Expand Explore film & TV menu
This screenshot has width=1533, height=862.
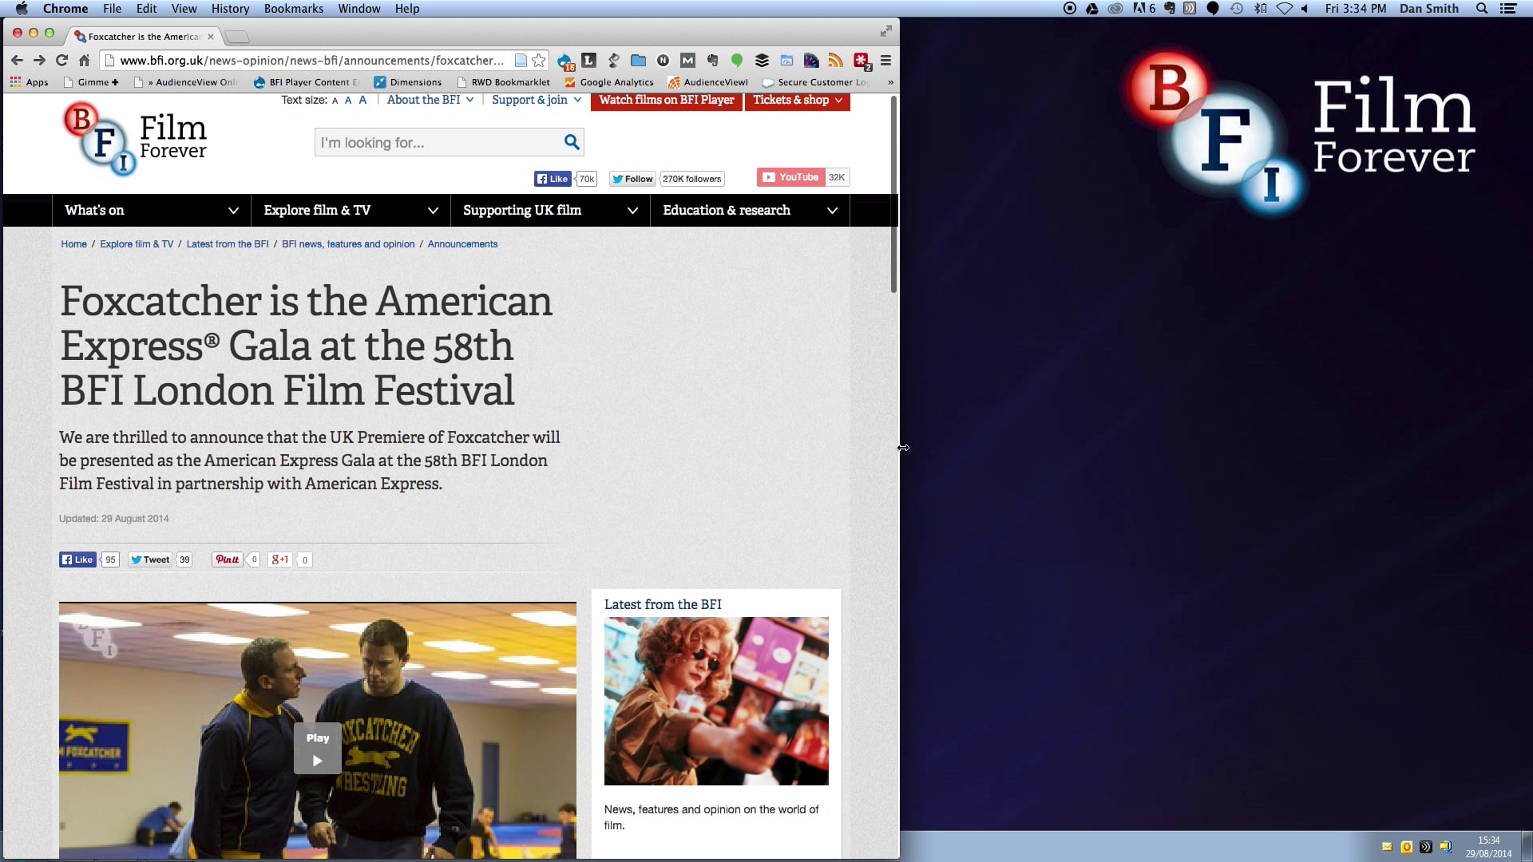click(x=351, y=210)
